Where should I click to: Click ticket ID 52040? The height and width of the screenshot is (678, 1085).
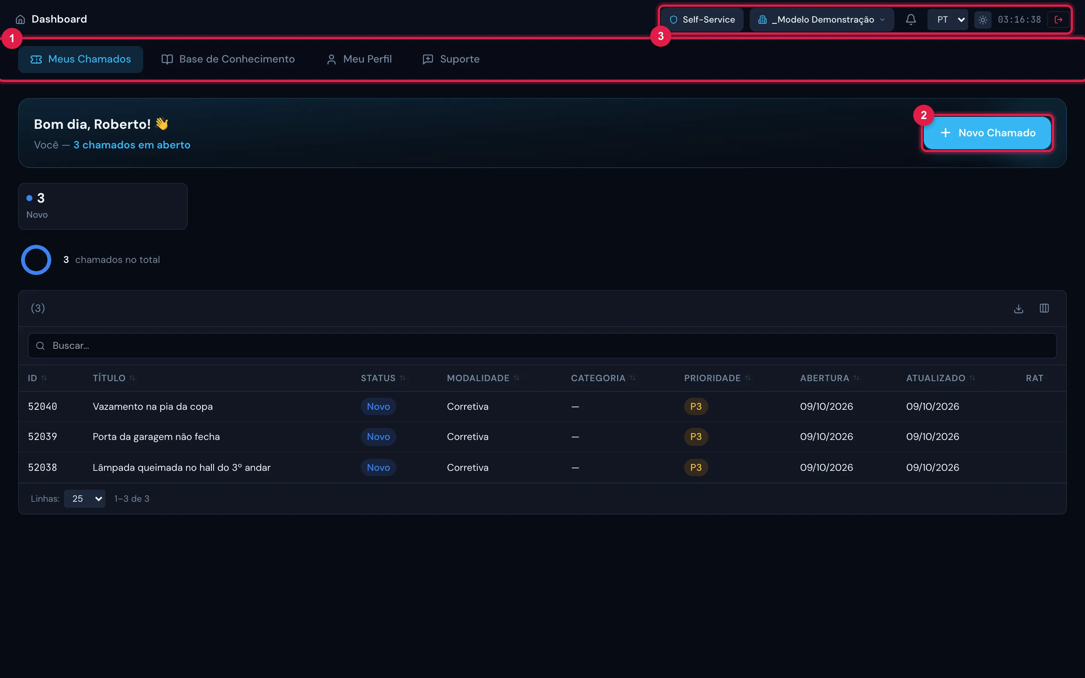43,407
